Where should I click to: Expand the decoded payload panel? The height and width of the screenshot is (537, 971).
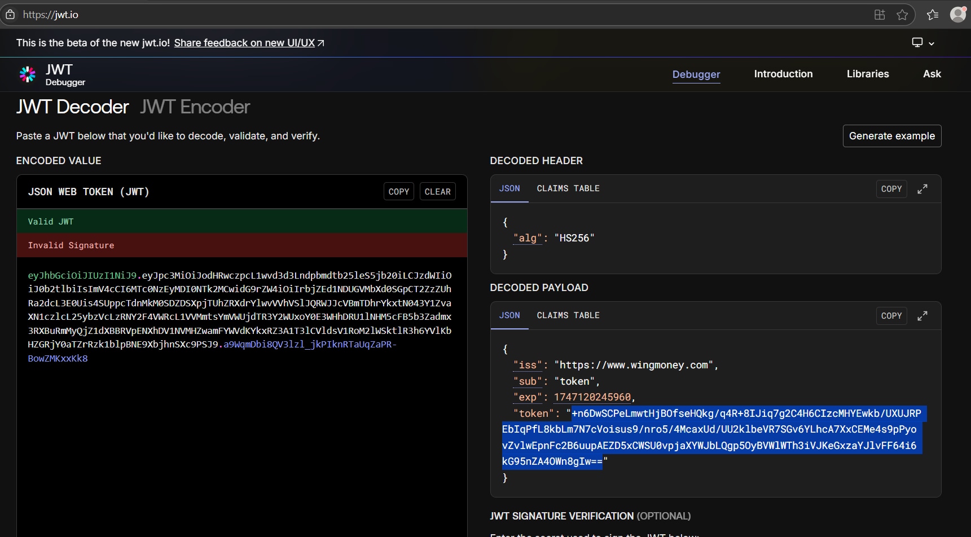(x=922, y=316)
